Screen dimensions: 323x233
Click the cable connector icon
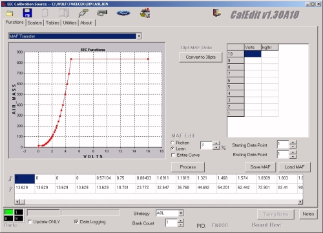point(83,13)
